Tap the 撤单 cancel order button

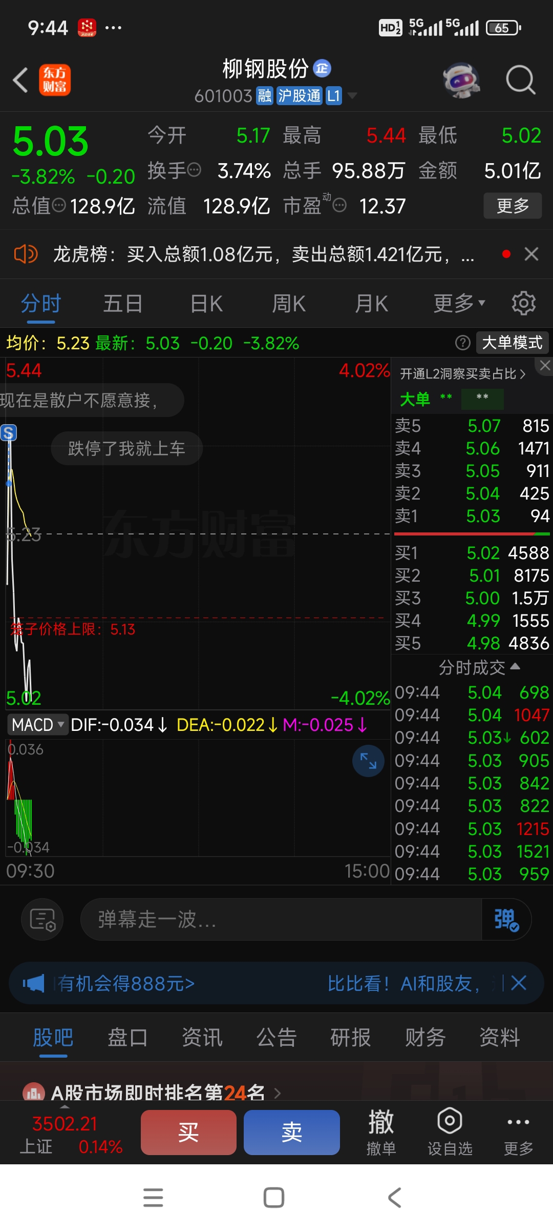click(381, 1133)
